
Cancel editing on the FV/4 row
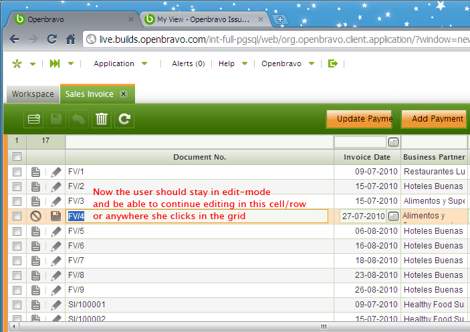35,216
